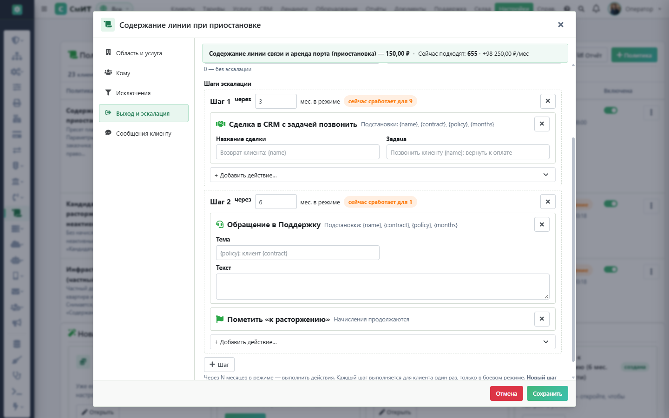Click the search icon in top bar

tap(581, 9)
